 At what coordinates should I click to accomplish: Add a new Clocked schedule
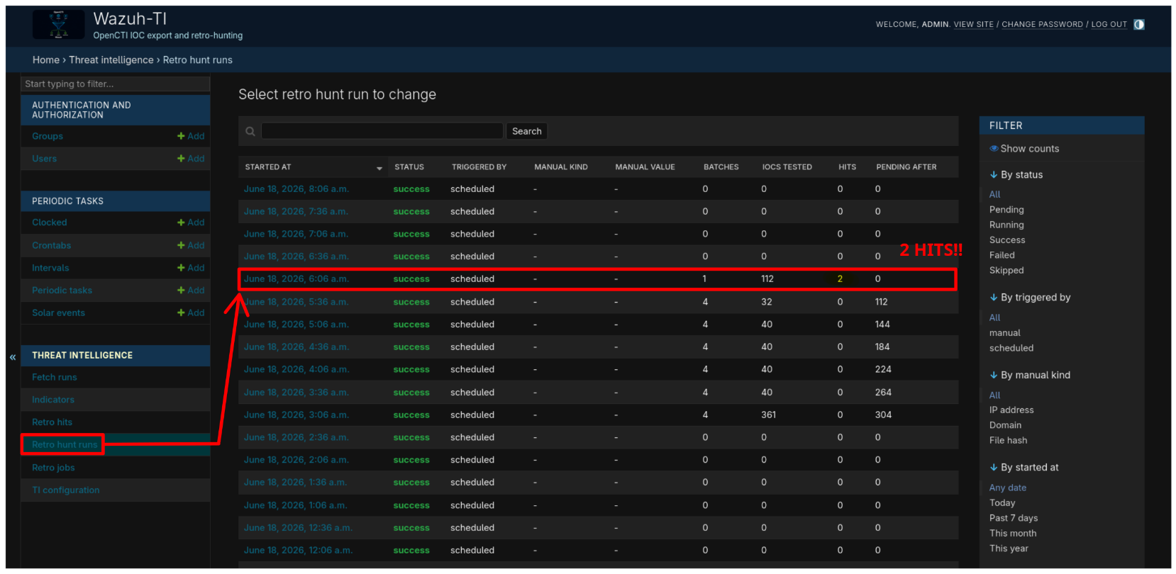[191, 223]
